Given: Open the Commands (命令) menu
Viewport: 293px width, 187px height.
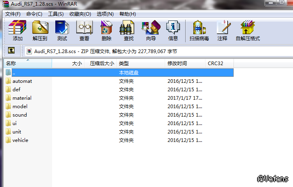Looking at the screenshot, I should pyautogui.click(x=34, y=14).
